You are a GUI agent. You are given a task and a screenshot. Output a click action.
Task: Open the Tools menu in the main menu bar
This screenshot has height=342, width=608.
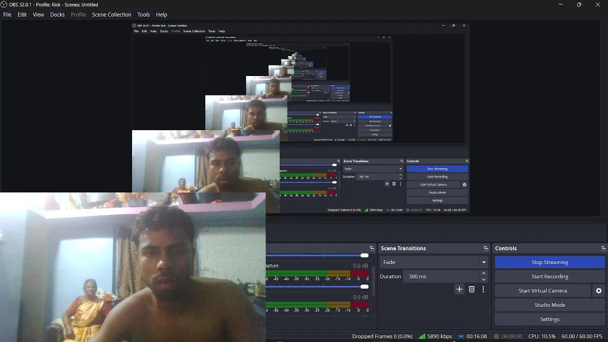tap(143, 15)
